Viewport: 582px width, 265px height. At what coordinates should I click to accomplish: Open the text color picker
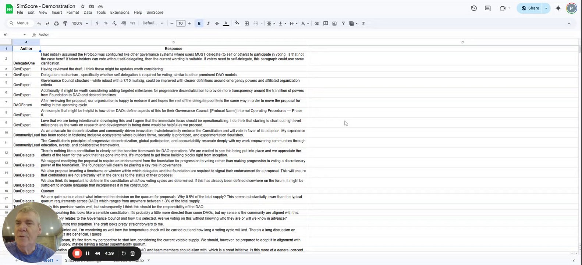pyautogui.click(x=226, y=23)
